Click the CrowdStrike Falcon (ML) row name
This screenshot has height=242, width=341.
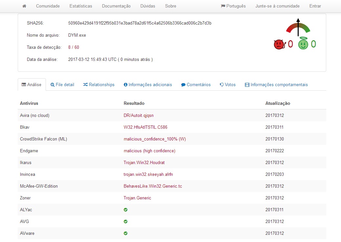(x=44, y=139)
